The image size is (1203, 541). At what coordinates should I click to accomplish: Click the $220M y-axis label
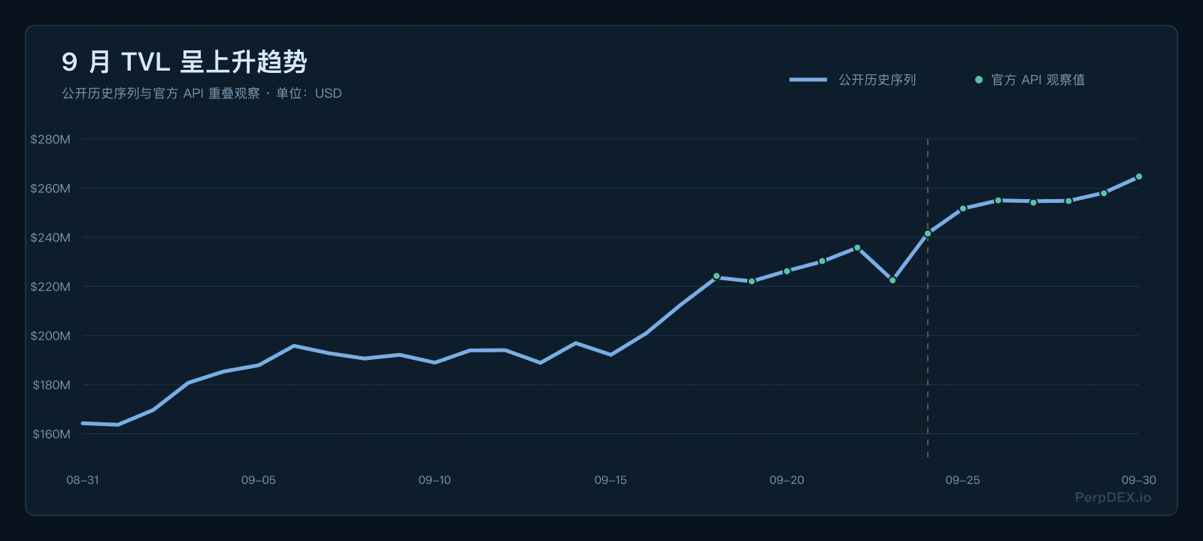pos(50,286)
